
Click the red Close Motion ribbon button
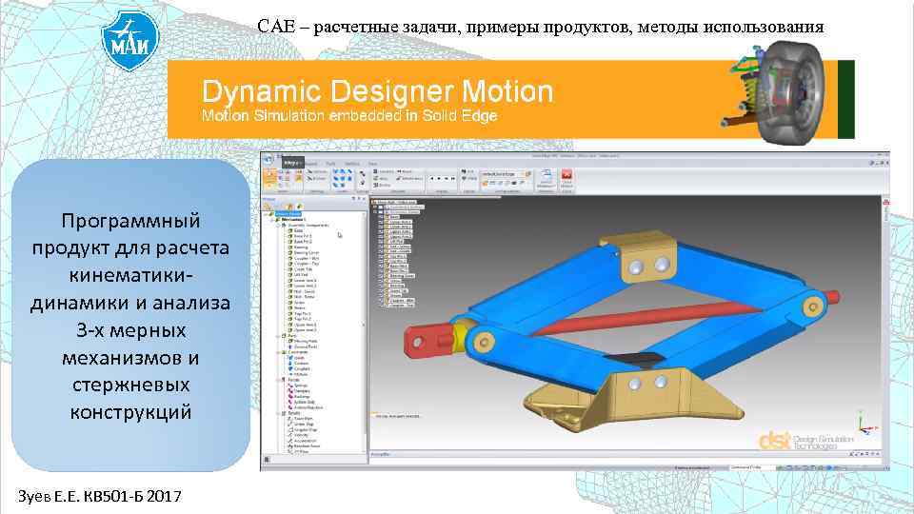(x=566, y=177)
